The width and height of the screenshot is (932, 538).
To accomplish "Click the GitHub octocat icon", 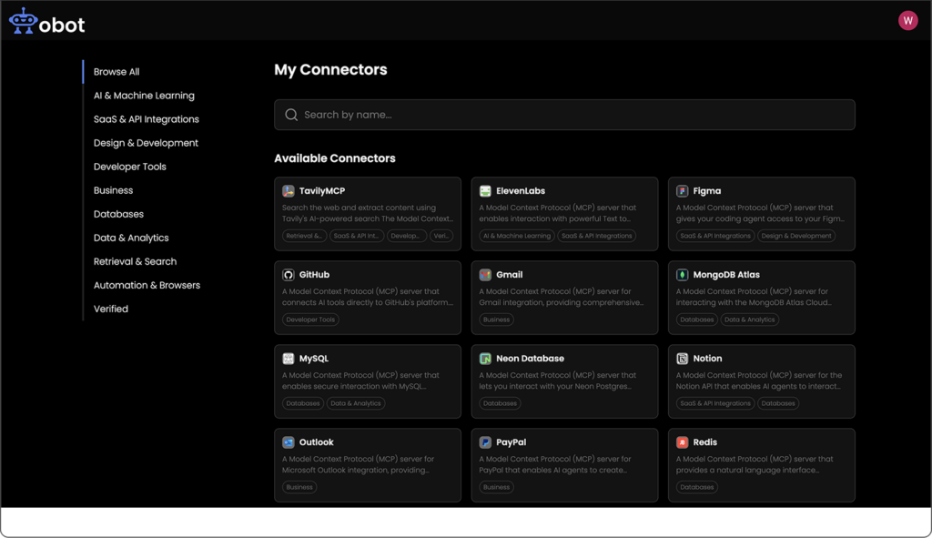I will (x=289, y=275).
